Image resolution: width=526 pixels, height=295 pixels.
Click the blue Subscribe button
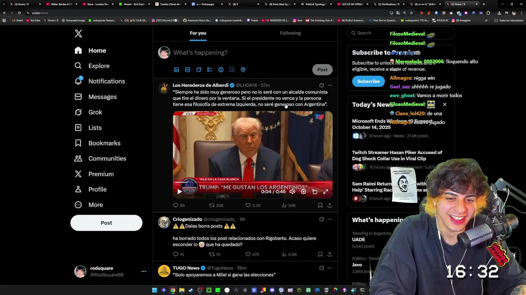tap(368, 81)
